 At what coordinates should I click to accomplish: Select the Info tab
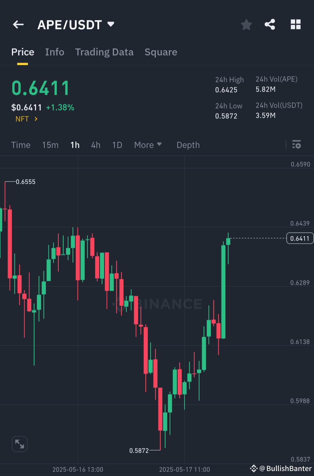tap(55, 52)
